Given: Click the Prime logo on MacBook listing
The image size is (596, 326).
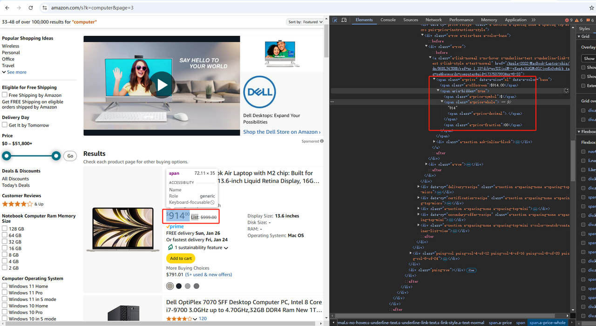Looking at the screenshot, I should point(175,226).
